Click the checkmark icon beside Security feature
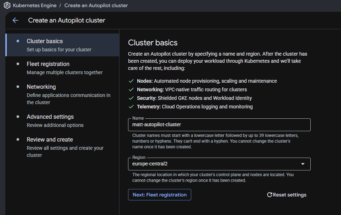The height and width of the screenshot is (215, 341). point(131,98)
